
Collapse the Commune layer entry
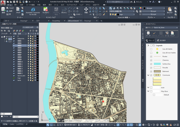148,75
